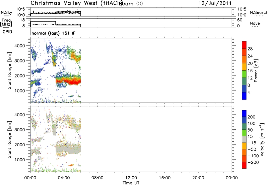Click the '60' Nave axis value

click(x=240, y=20)
